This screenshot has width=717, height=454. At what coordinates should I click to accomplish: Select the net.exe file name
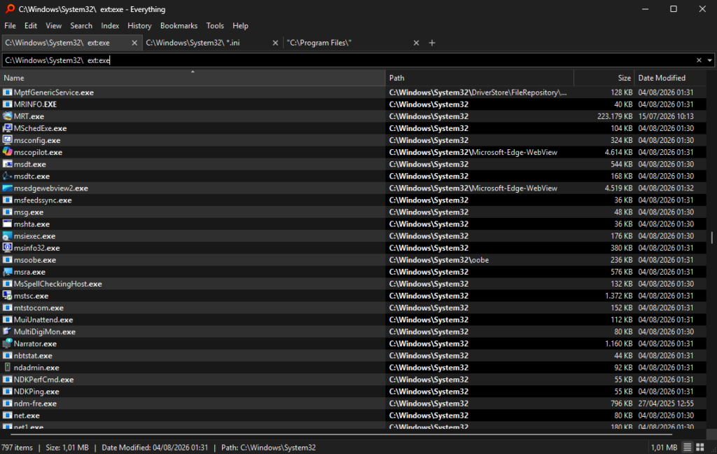(27, 415)
